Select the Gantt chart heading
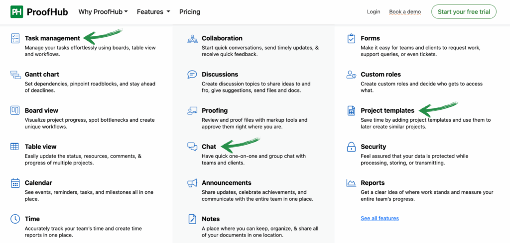This screenshot has height=243, width=510. pyautogui.click(x=42, y=75)
